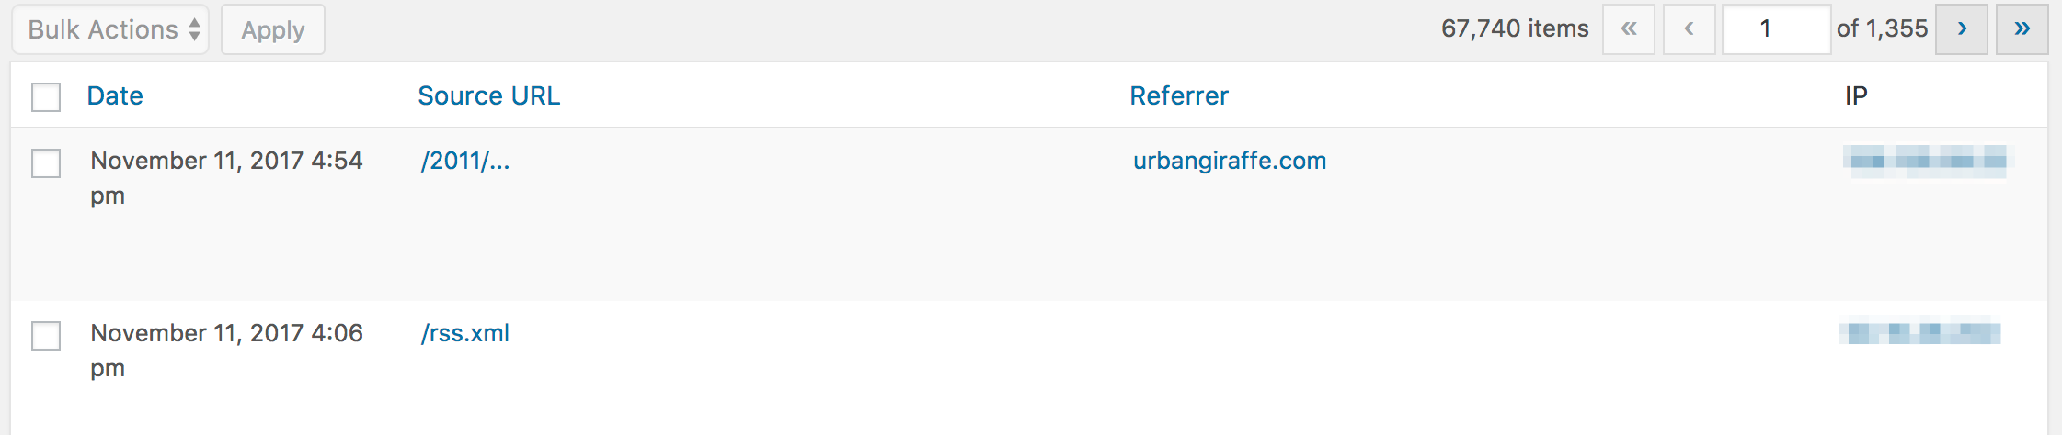Check the November 11 4:06 pm row
Screen dimensions: 2062x435
pos(46,335)
